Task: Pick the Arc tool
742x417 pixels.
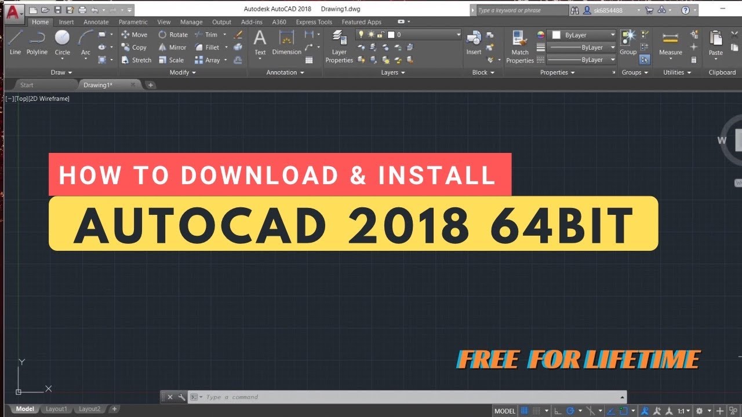Action: [86, 43]
